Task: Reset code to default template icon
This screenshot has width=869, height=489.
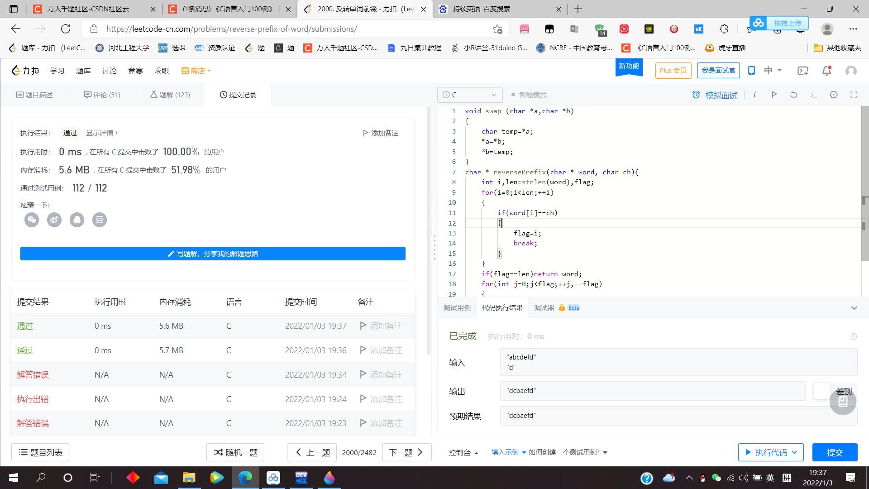Action: pyautogui.click(x=793, y=95)
